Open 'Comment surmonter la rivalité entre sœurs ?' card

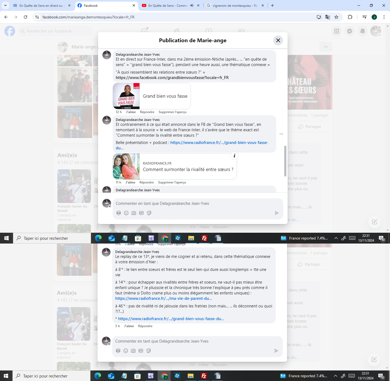tap(175, 166)
